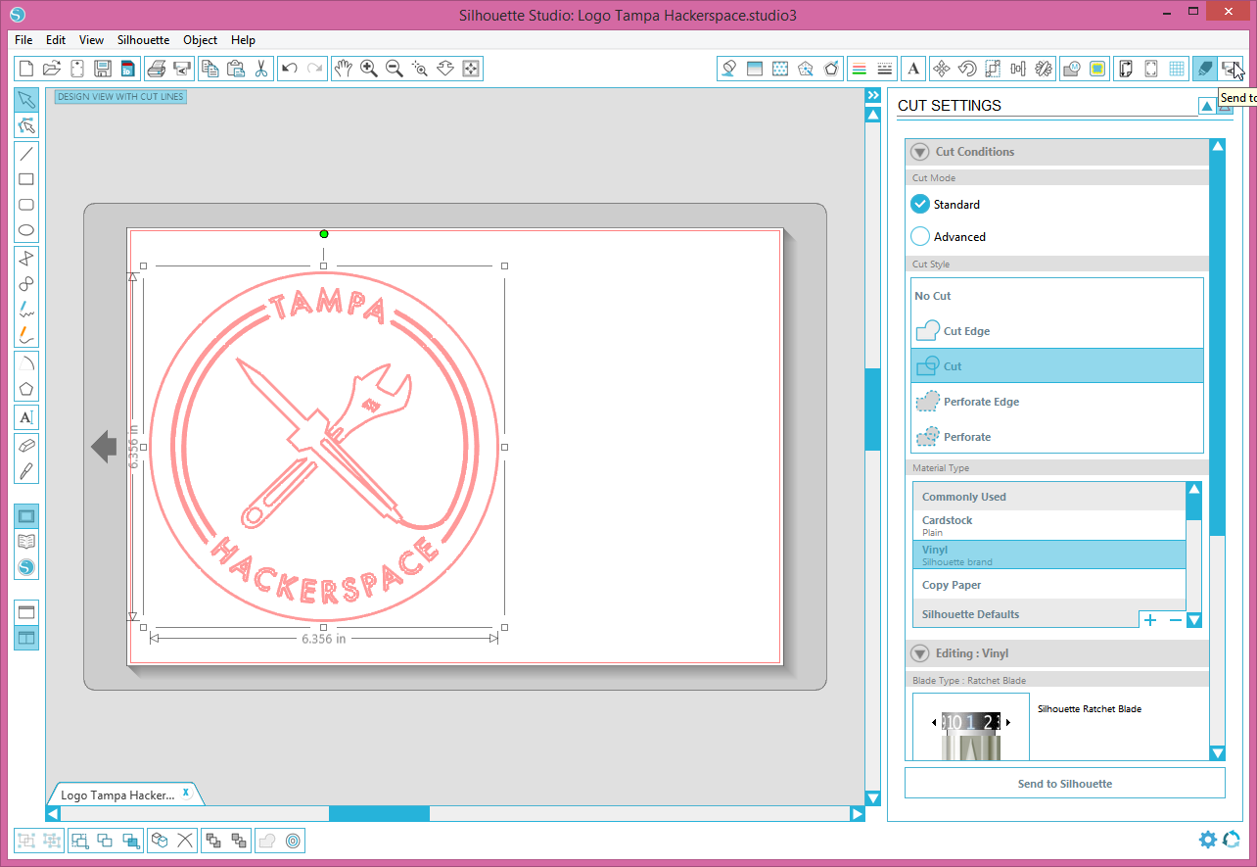Open a file using the folder icon
Image resolution: width=1257 pixels, height=867 pixels.
pyautogui.click(x=52, y=69)
